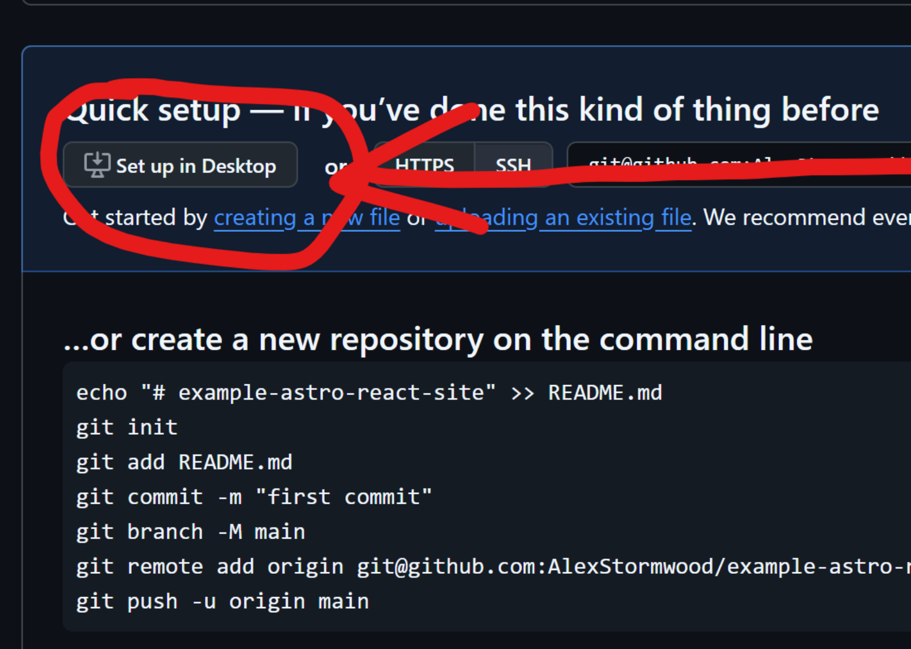Select the git branch -M main line

pyautogui.click(x=190, y=531)
